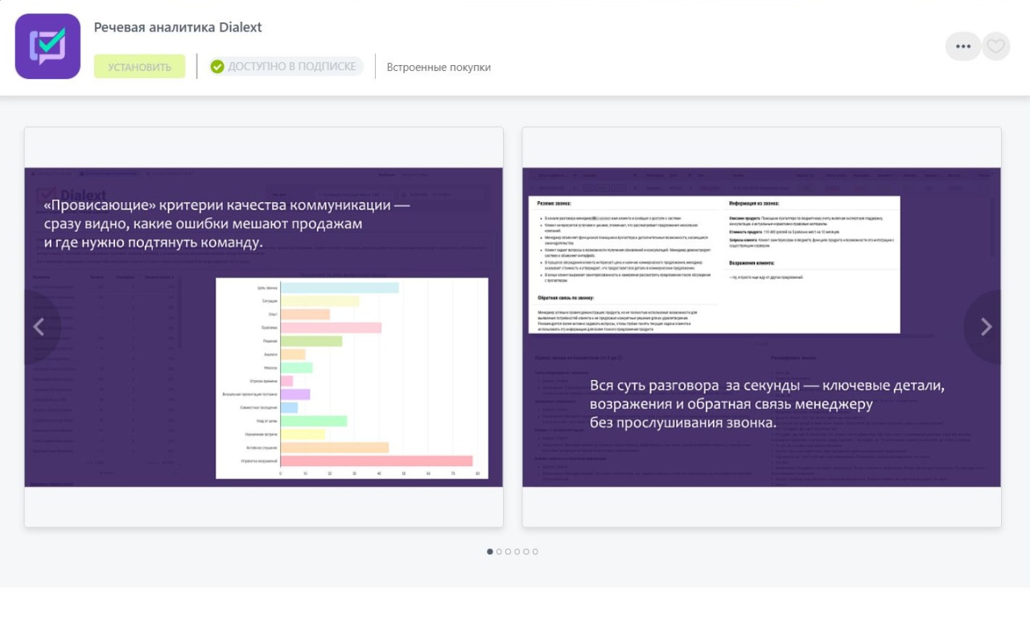Switch to the last carousel dot
The width and height of the screenshot is (1030, 632).
coord(535,551)
